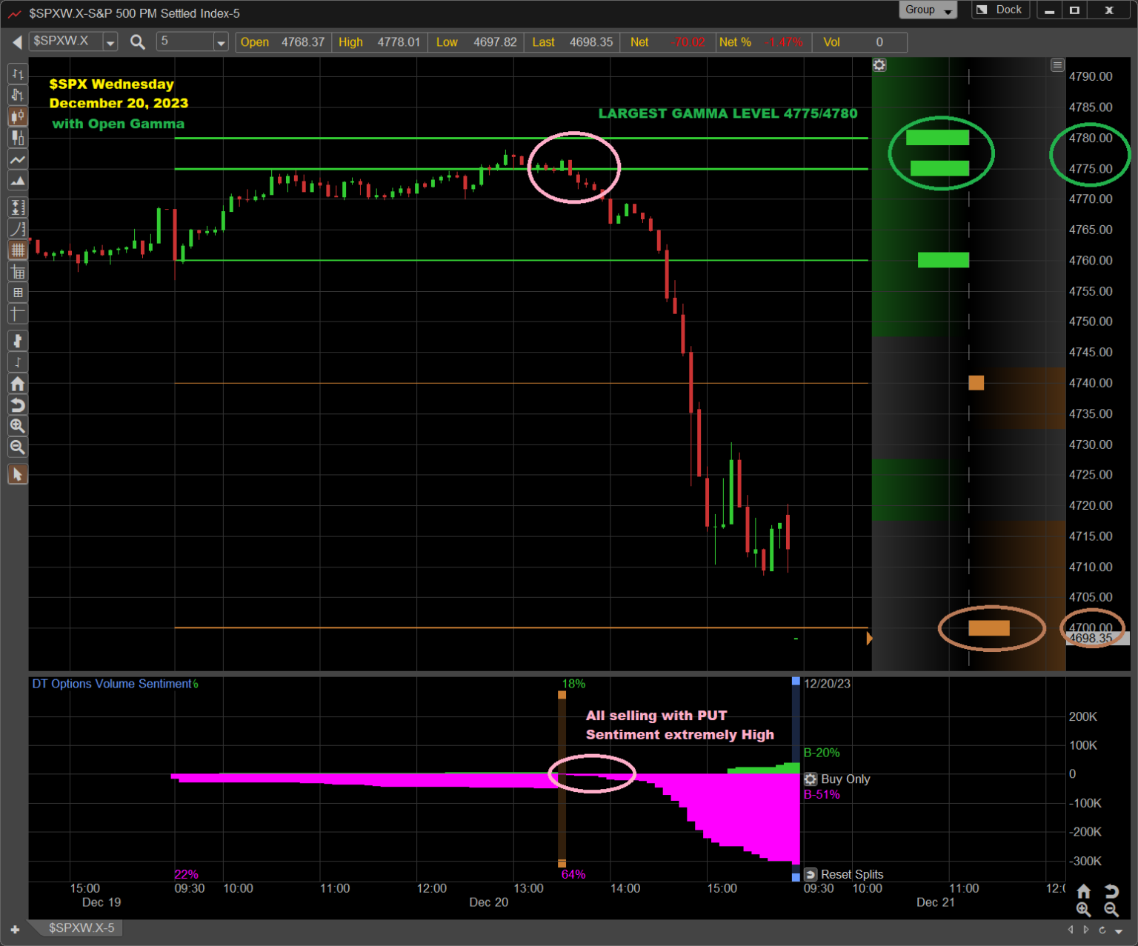Open the Group dropdown
Image resolution: width=1138 pixels, height=946 pixels.
[928, 10]
